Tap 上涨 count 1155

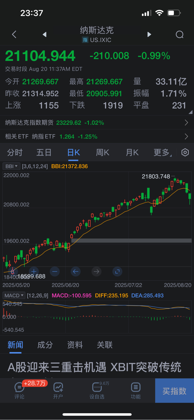(49, 105)
